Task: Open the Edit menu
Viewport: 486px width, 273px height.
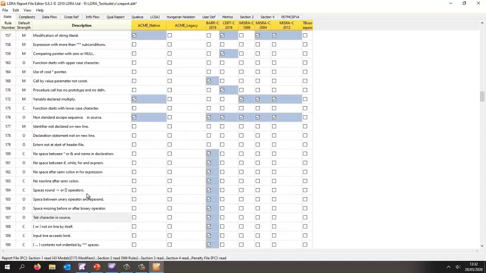Action: click(x=16, y=10)
